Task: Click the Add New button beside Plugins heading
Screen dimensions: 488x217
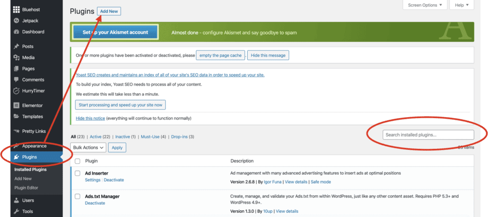Action: [x=109, y=11]
